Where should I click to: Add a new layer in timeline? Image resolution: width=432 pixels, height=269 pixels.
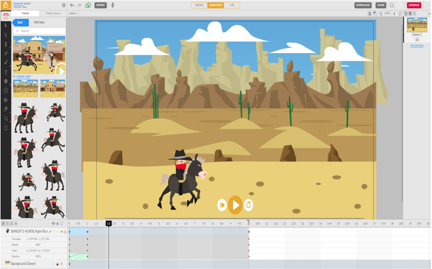tap(3, 223)
